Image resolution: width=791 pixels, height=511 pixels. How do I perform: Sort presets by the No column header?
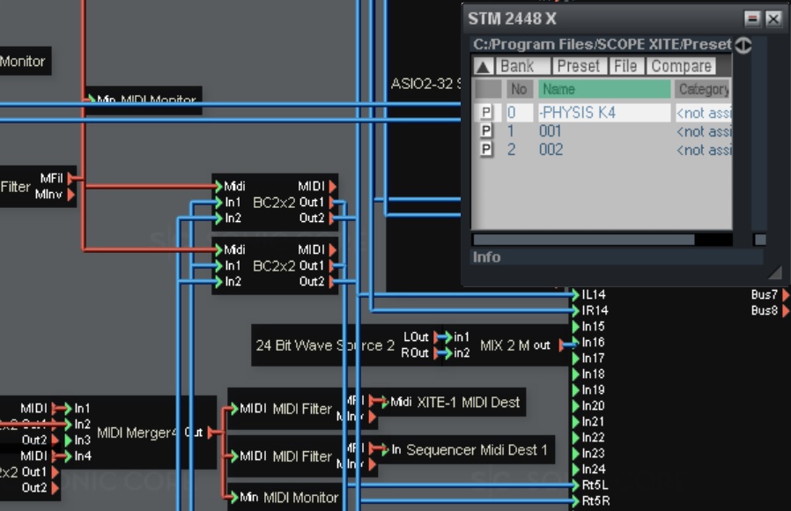click(519, 89)
